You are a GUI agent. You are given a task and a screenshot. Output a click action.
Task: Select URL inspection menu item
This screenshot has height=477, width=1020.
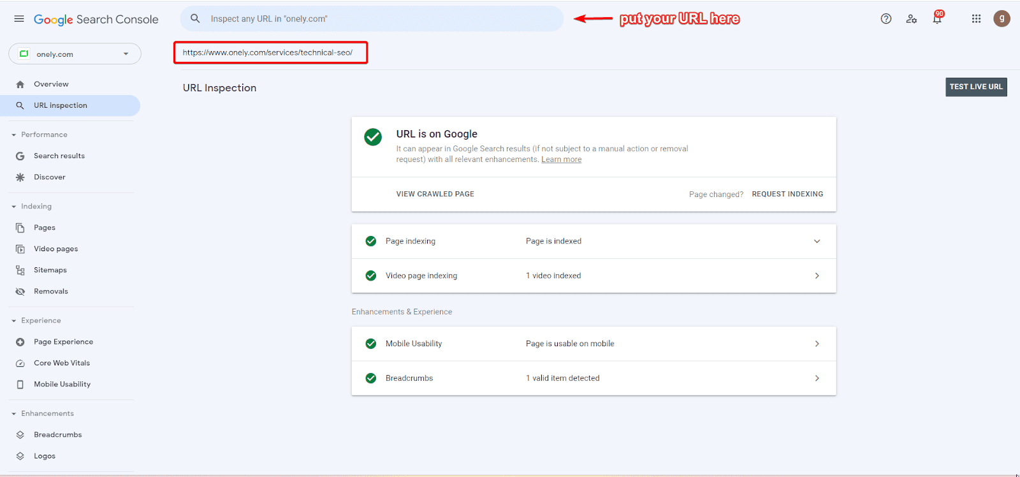(70, 105)
